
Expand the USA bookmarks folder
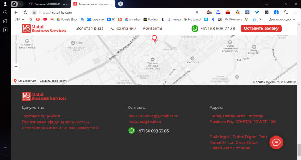click(x=19, y=19)
